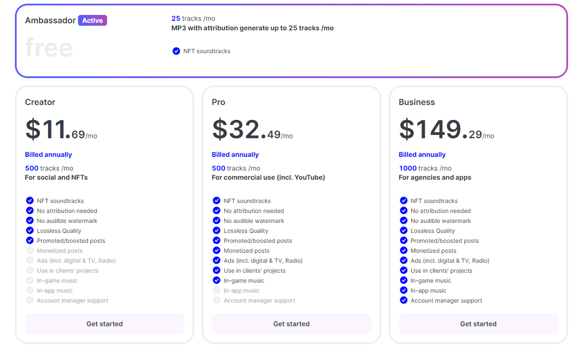This screenshot has height=354, width=583.
Task: Click the Ambassador NFT soundtracks checkmark icon
Action: (176, 51)
